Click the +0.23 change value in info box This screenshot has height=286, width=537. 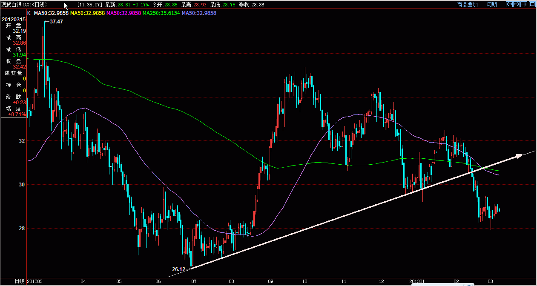tap(19, 103)
